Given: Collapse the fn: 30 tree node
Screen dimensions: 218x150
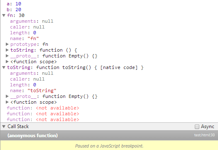Looking at the screenshot, I should pos(4,15).
